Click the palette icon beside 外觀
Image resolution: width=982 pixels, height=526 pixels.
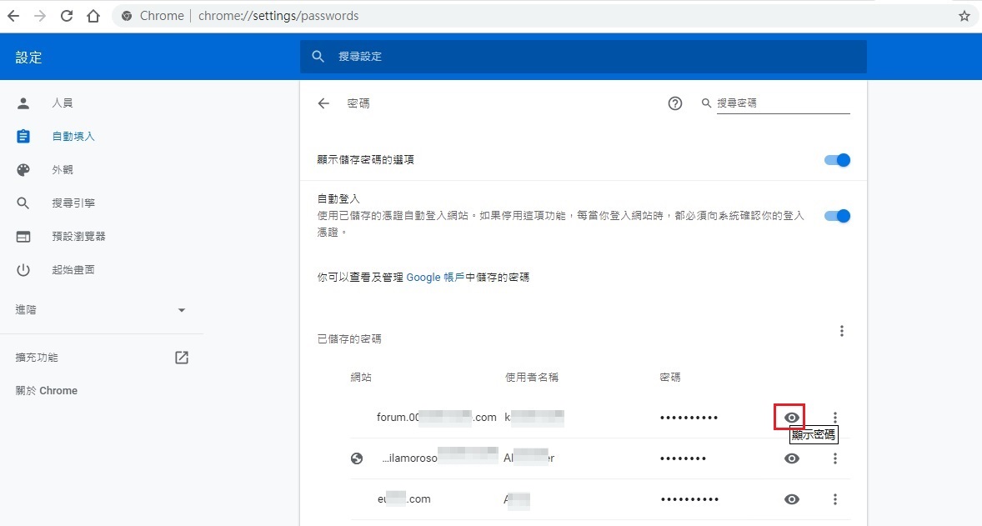(x=23, y=170)
